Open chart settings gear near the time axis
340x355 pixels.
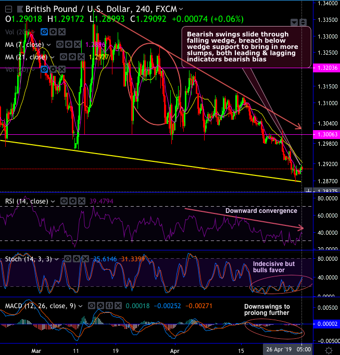(329, 350)
